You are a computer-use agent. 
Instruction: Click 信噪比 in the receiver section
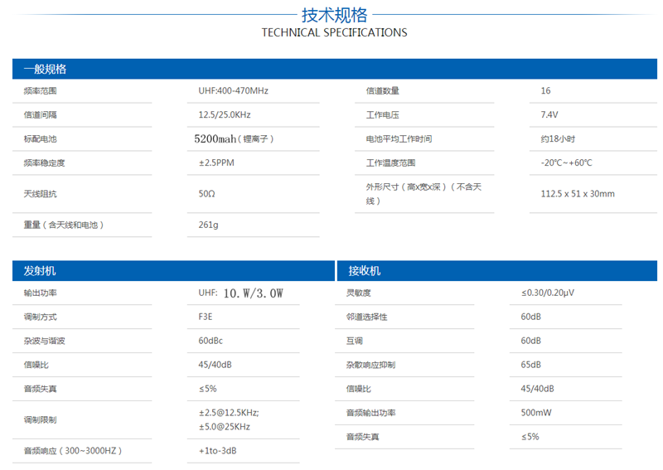coord(359,390)
